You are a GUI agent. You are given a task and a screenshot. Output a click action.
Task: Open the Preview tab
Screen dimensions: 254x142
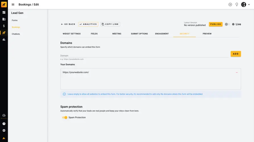pyautogui.click(x=207, y=34)
